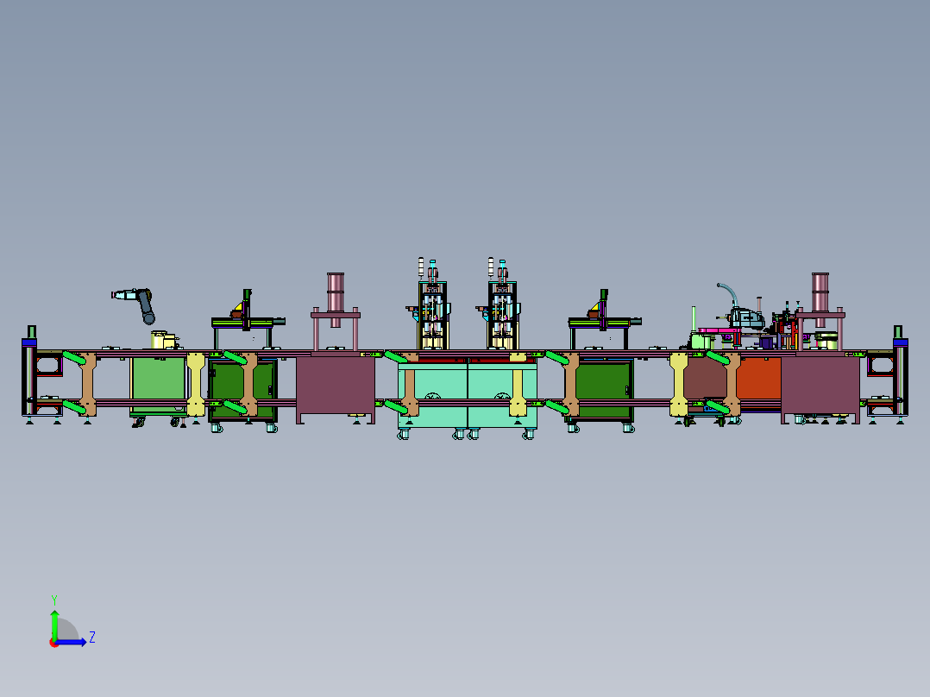930x697 pixels.
Task: Select the orange cabinet panel
Action: (x=761, y=379)
